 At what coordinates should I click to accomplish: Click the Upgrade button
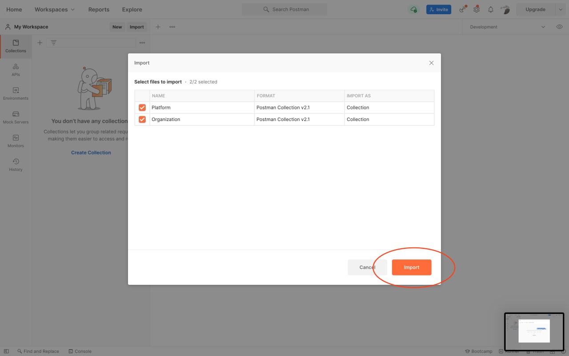coord(536,9)
